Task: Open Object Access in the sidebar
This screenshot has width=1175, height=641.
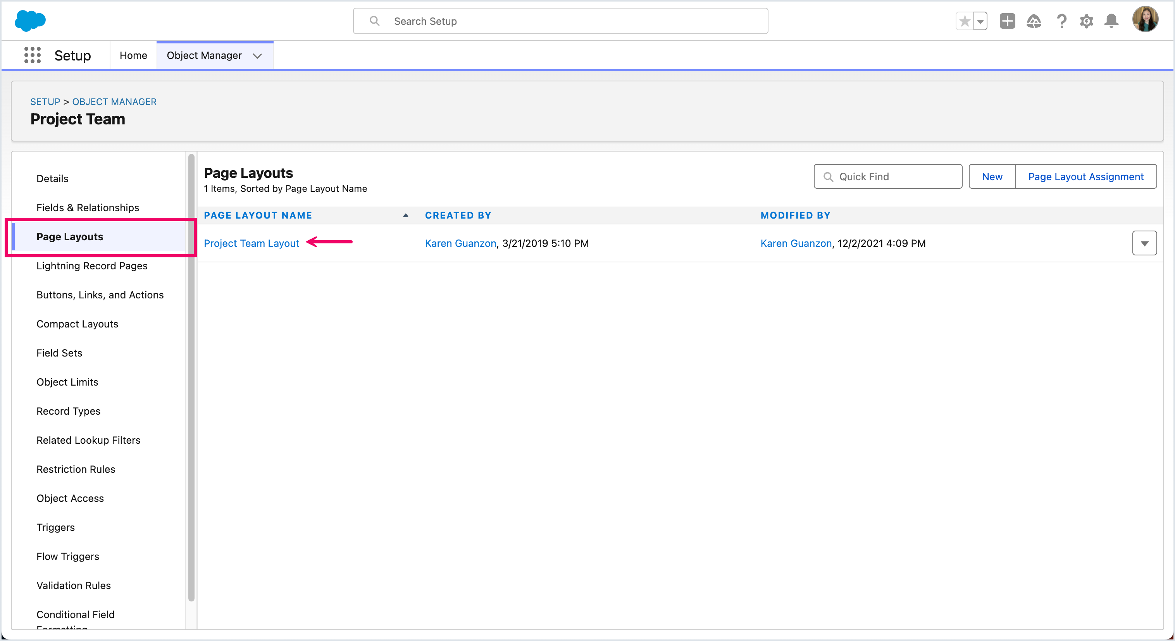Action: (70, 499)
